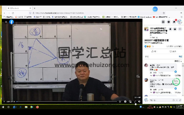This screenshot has width=184, height=115.
Task: Launch Internet Explorer from taskbar
Action: point(14,107)
